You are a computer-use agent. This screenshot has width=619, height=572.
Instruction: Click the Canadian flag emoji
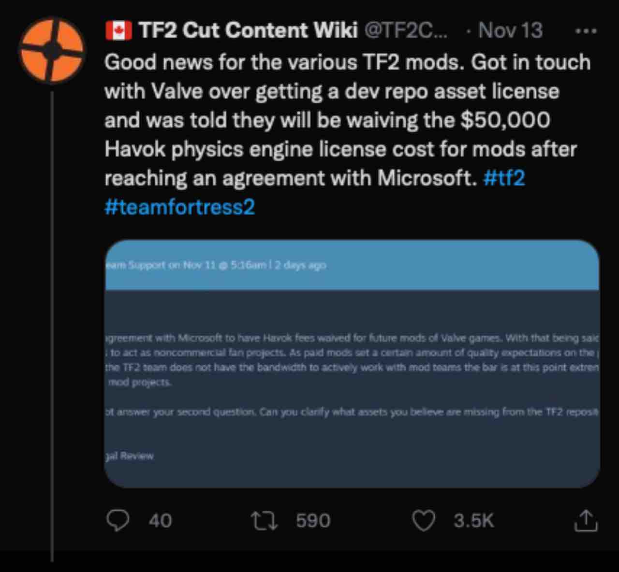click(x=118, y=30)
